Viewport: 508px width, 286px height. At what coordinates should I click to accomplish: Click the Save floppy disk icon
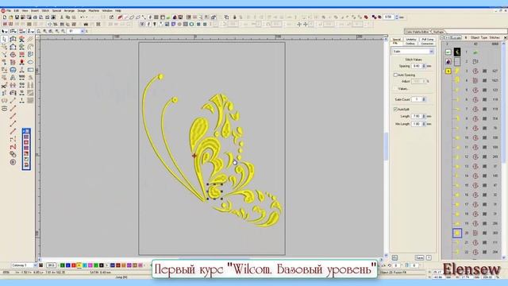pos(17,17)
